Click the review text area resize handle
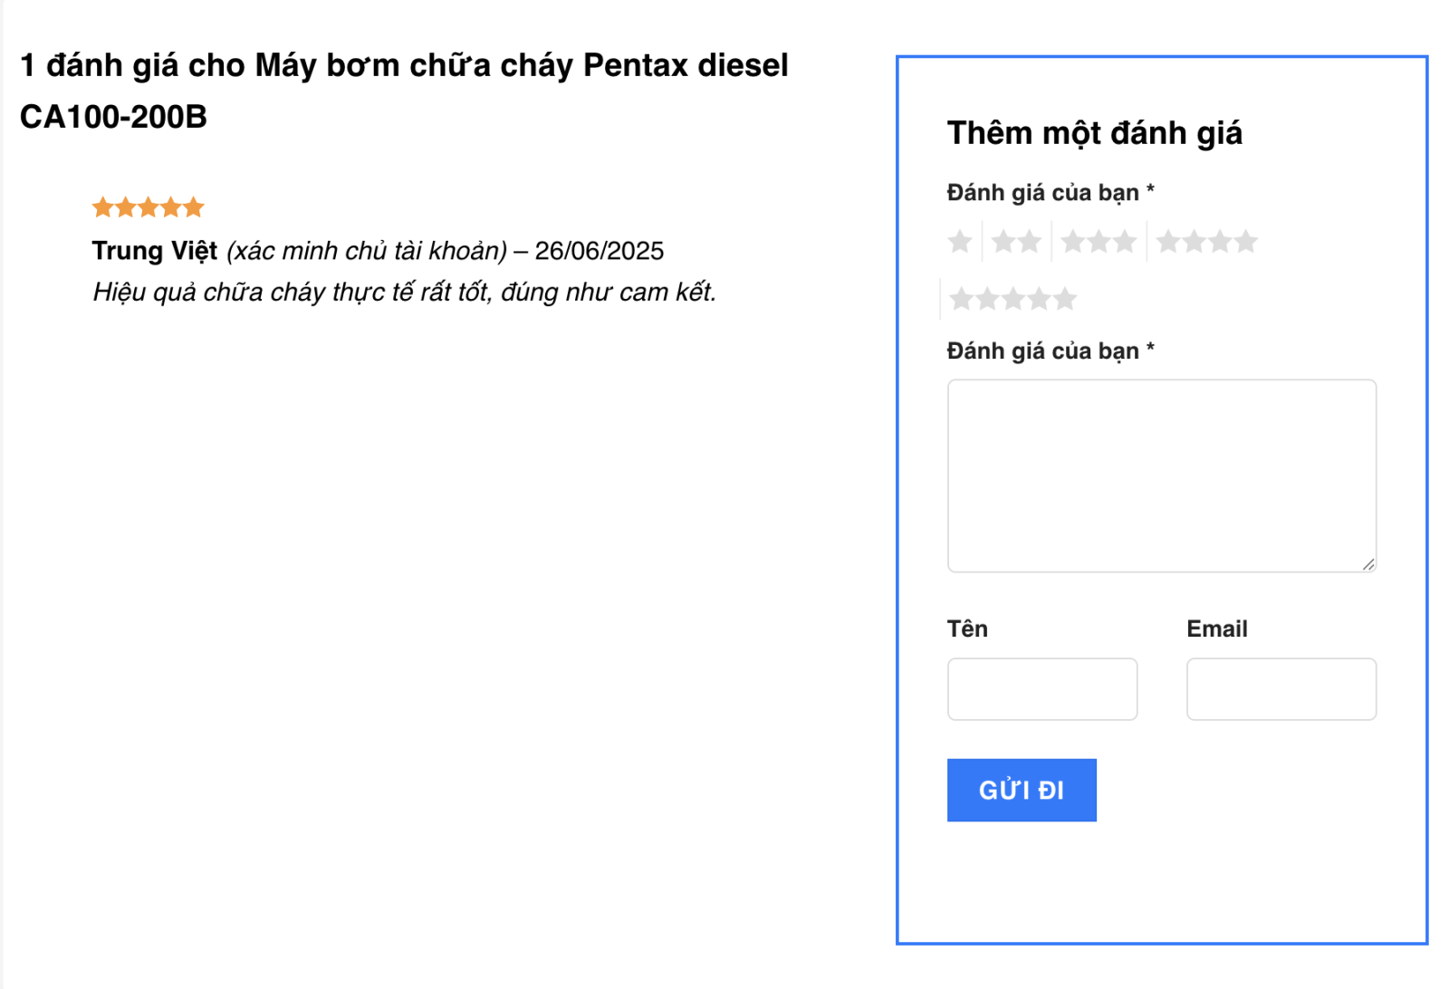The height and width of the screenshot is (989, 1449). click(1367, 564)
